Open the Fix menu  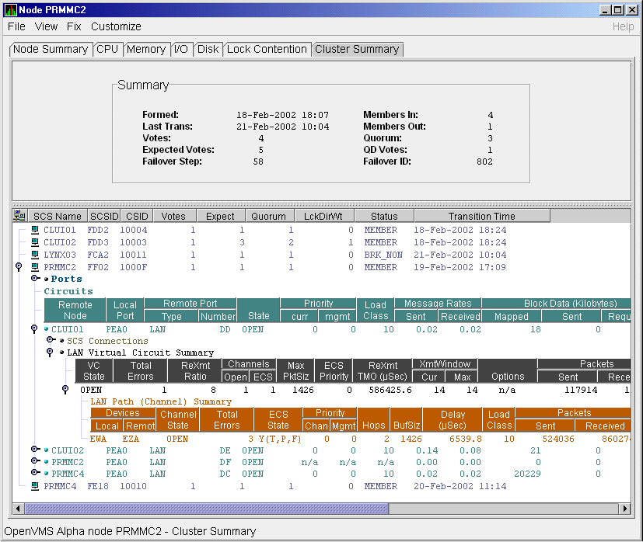tap(74, 26)
